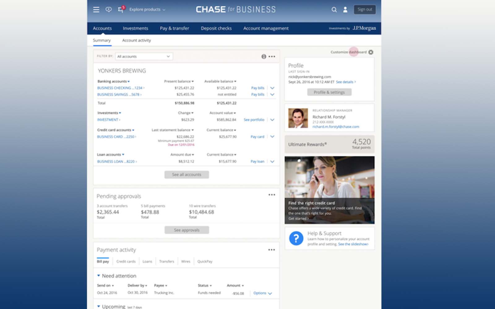Open the Investments nav menu

[136, 28]
